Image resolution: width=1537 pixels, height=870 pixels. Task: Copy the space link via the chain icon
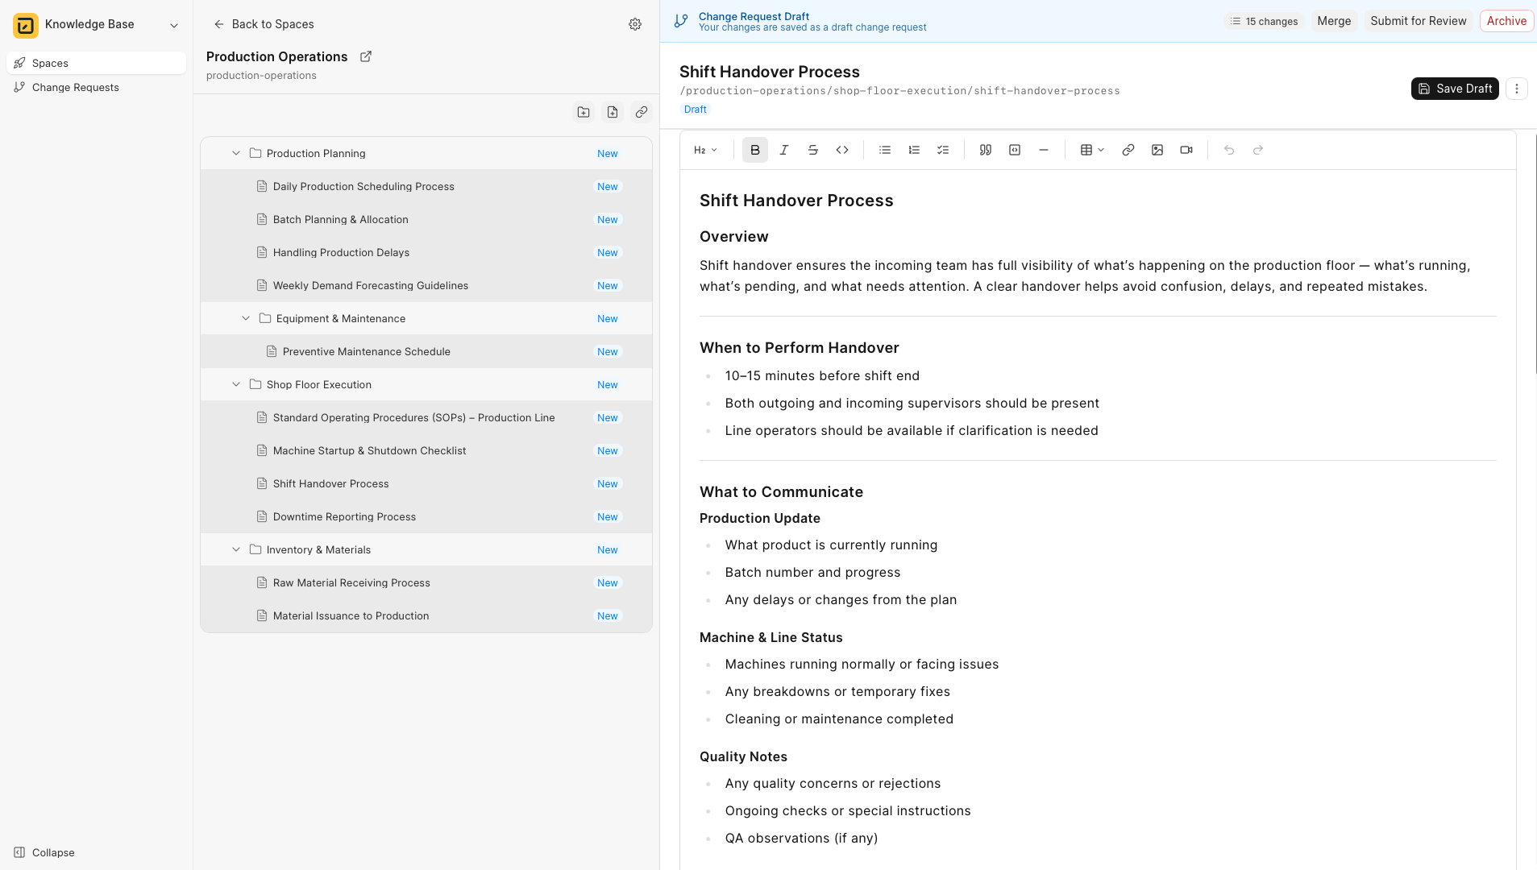pyautogui.click(x=642, y=112)
